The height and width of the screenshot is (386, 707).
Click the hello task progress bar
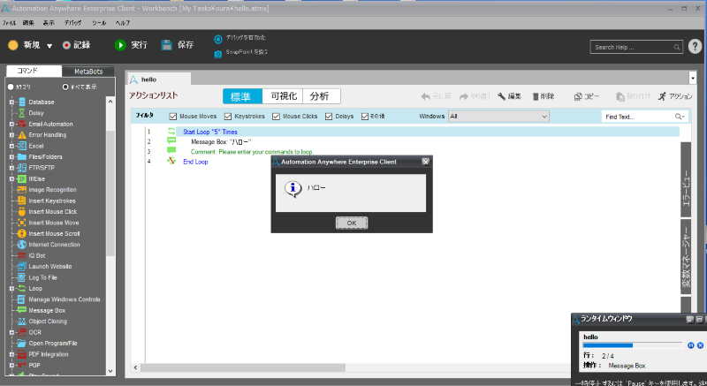point(632,345)
